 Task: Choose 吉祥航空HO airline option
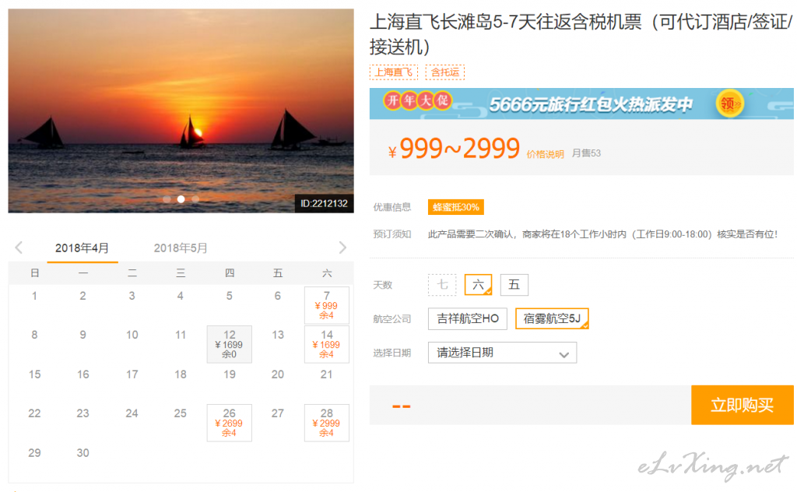point(467,318)
